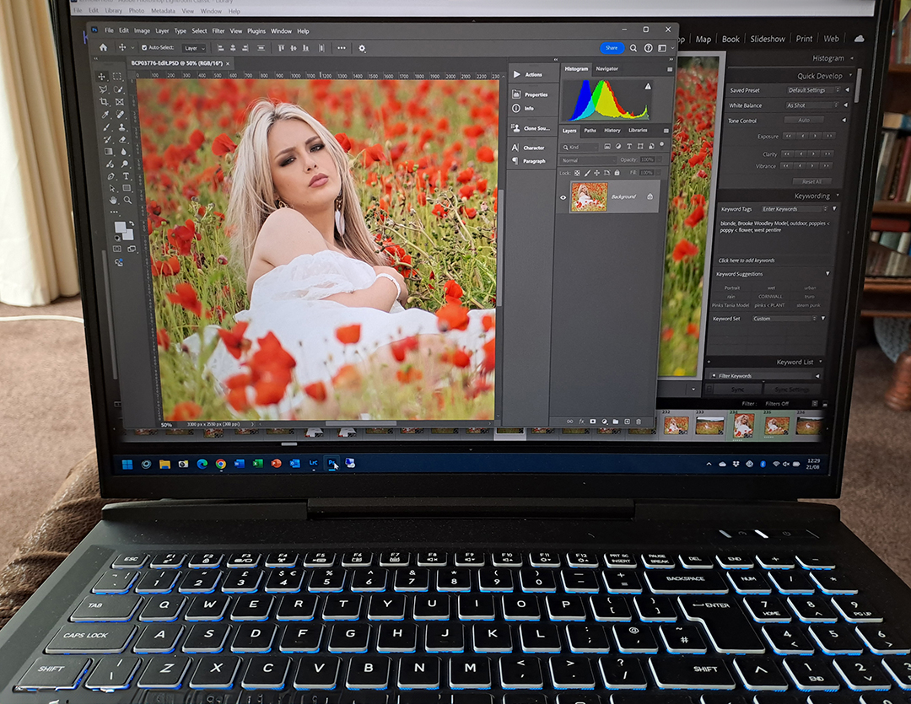Select the Zoom tool in toolbox
This screenshot has width=911, height=704.
[x=127, y=200]
